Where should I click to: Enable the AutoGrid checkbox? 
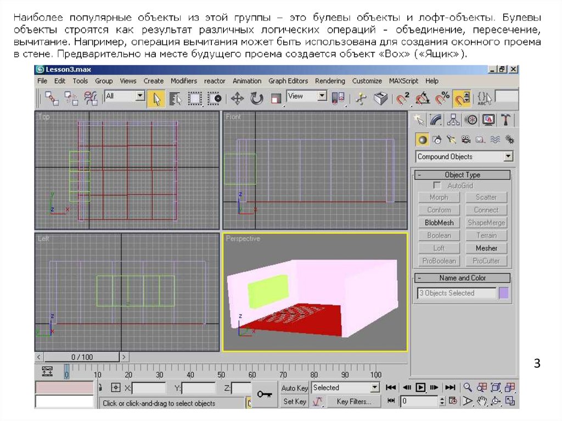[x=437, y=186]
